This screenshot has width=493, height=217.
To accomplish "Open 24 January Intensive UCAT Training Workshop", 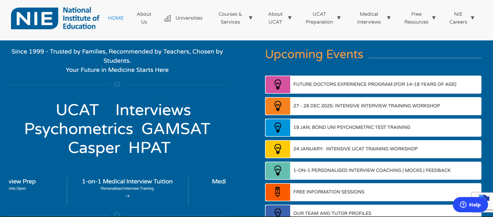I will 373,149.
